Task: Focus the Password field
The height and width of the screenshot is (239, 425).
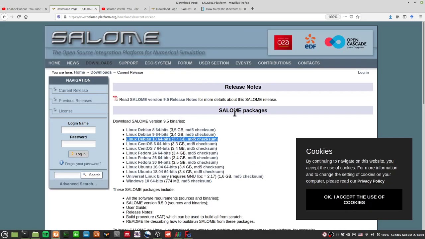Action: (x=78, y=144)
